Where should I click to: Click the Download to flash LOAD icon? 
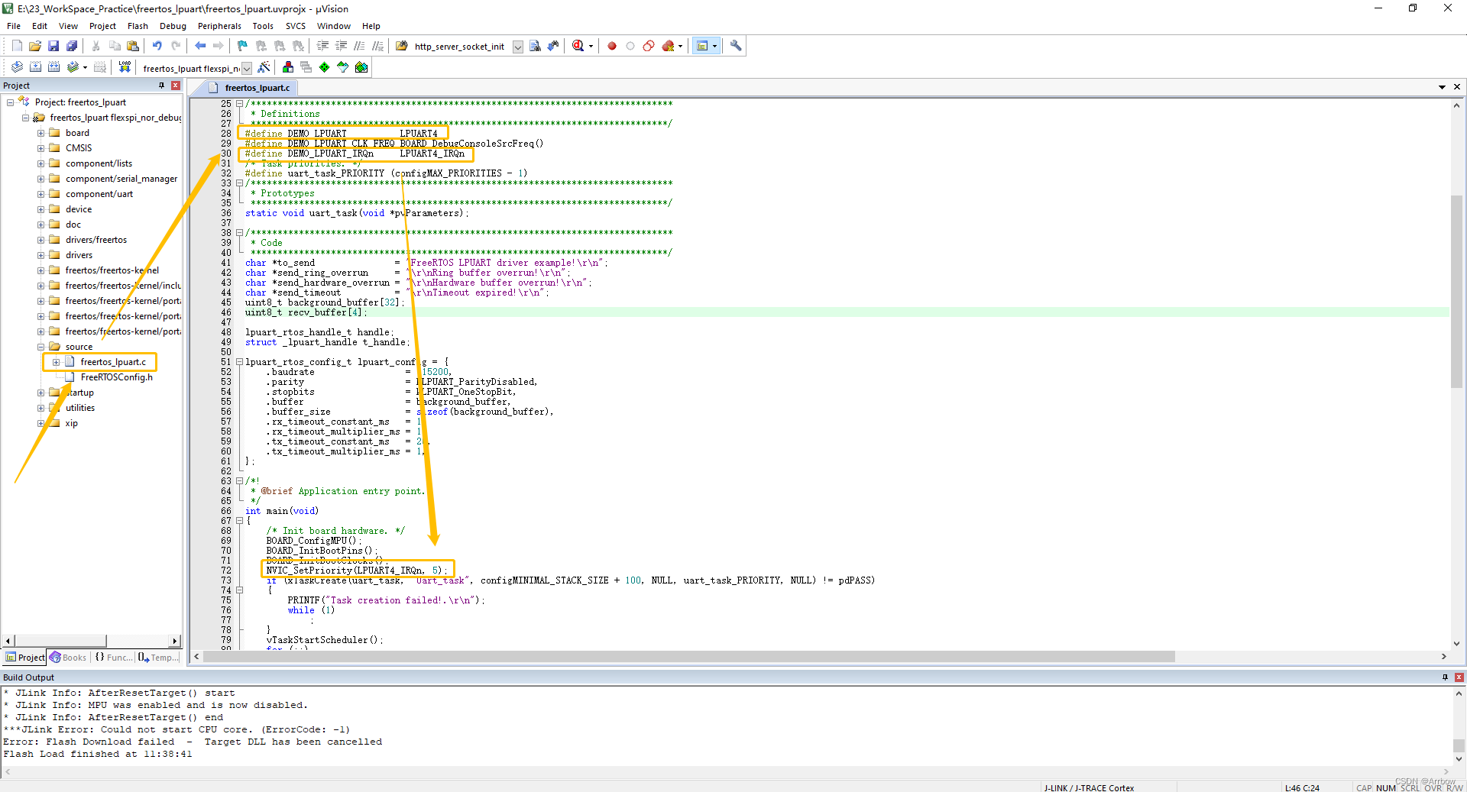[125, 67]
